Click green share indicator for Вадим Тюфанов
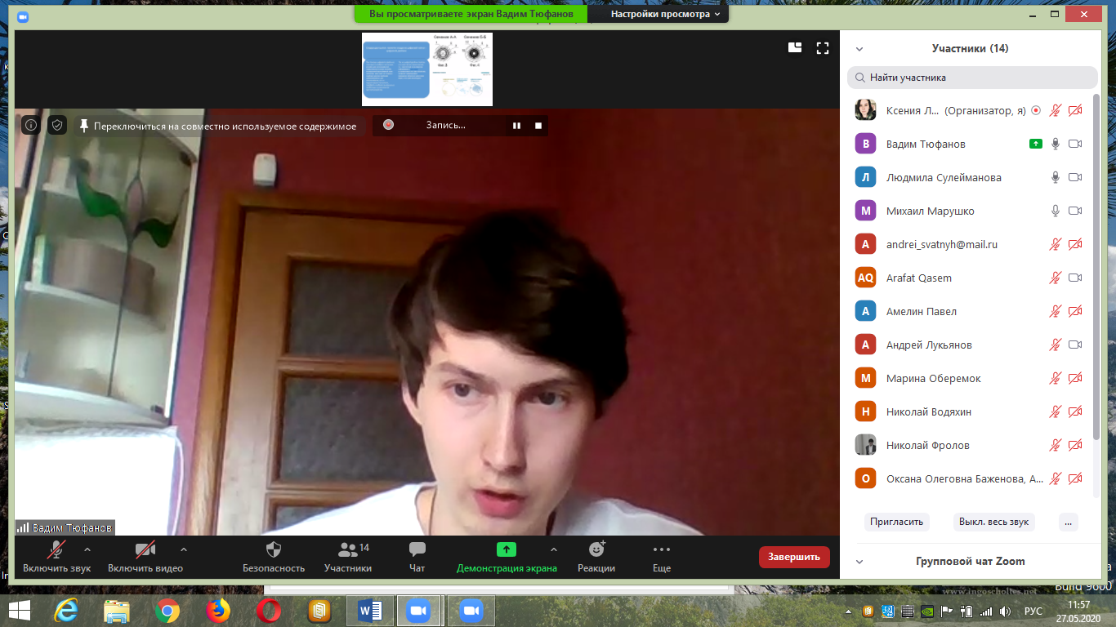Image resolution: width=1116 pixels, height=627 pixels. [x=1036, y=144]
